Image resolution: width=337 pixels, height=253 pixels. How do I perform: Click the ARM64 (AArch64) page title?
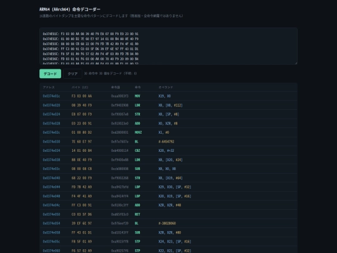pos(70,9)
